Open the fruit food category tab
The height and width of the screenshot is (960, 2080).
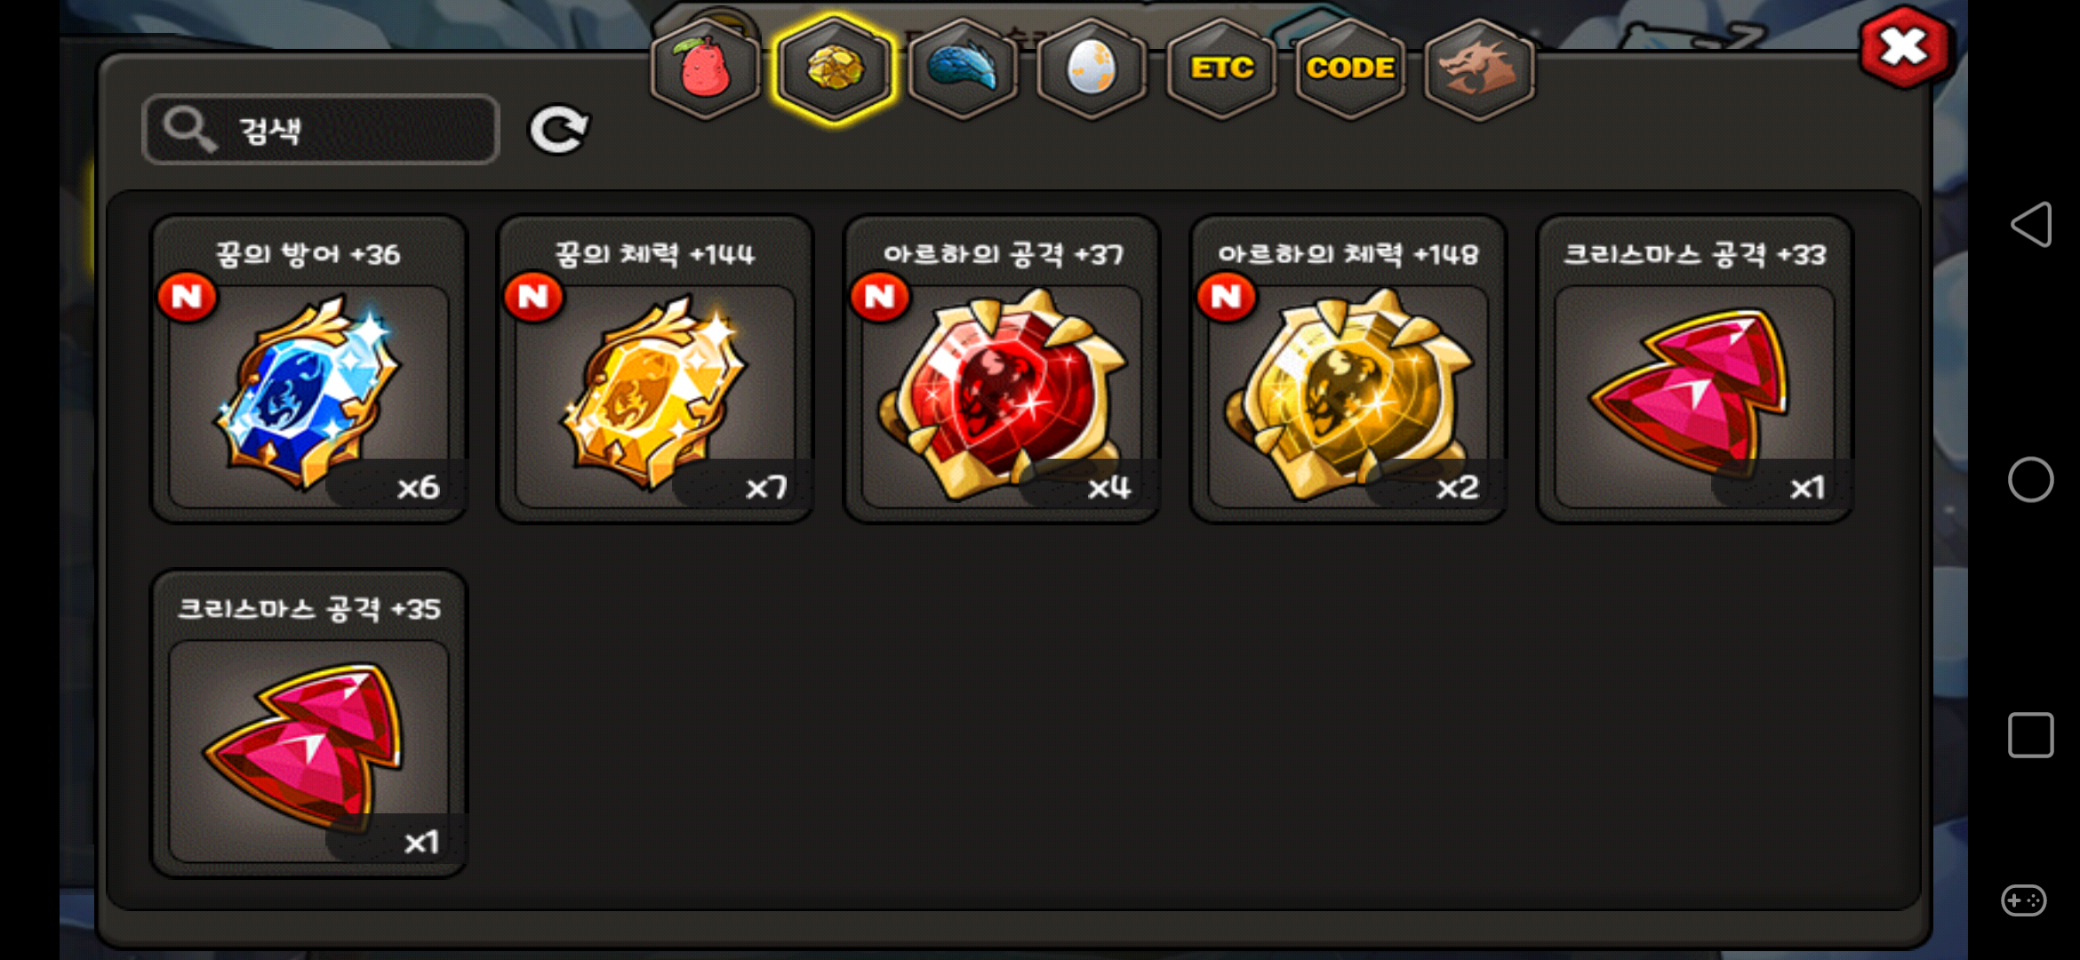[705, 68]
